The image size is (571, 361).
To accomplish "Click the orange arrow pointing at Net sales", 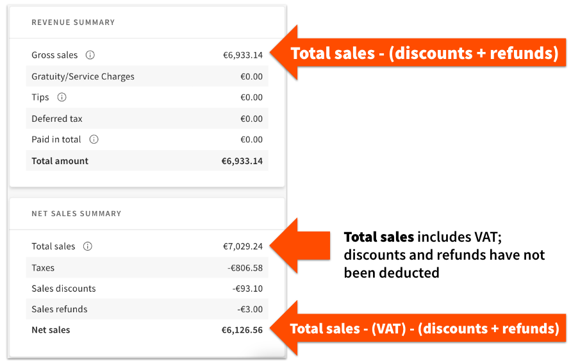I will [286, 328].
